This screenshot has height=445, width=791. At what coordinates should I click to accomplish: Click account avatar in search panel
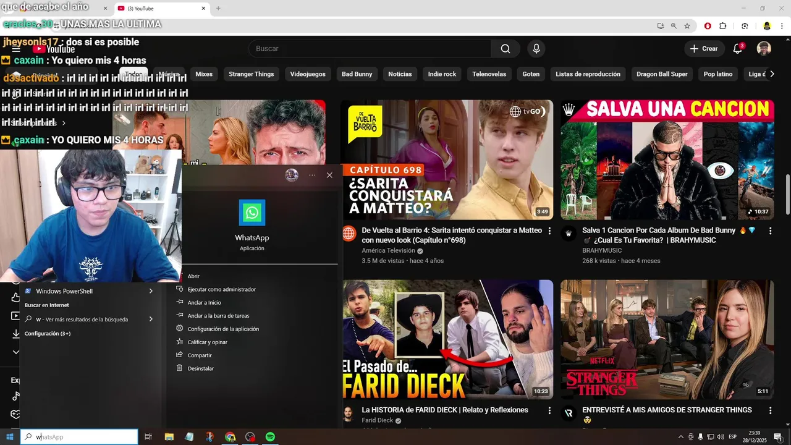292,175
